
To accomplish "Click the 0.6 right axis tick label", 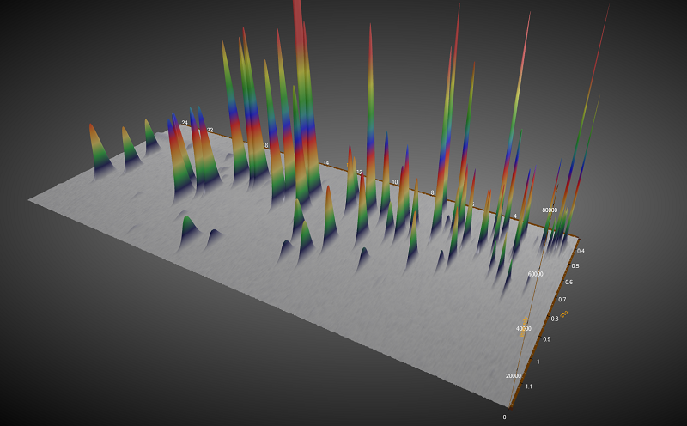I will (568, 283).
